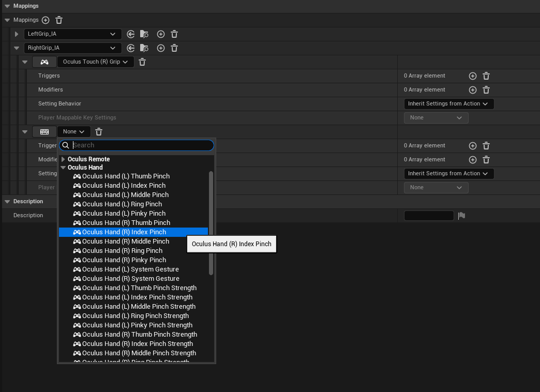The height and width of the screenshot is (392, 540).
Task: Click the key list vertical scrollbar
Action: (x=211, y=222)
